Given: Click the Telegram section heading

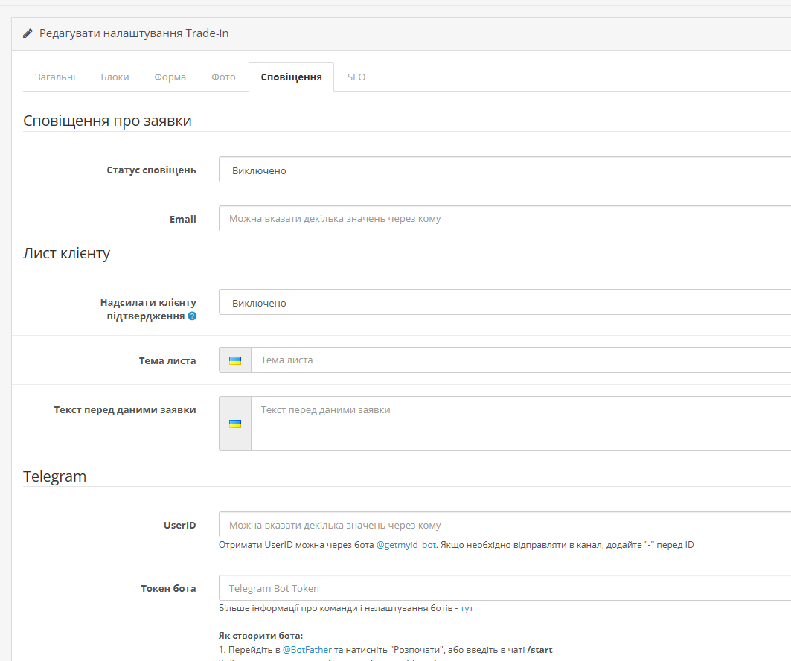Looking at the screenshot, I should [x=54, y=476].
